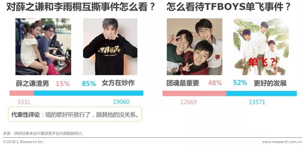The width and height of the screenshot is (304, 145).
Task: Open the three boys group selfie photo
Action: (x=194, y=47)
